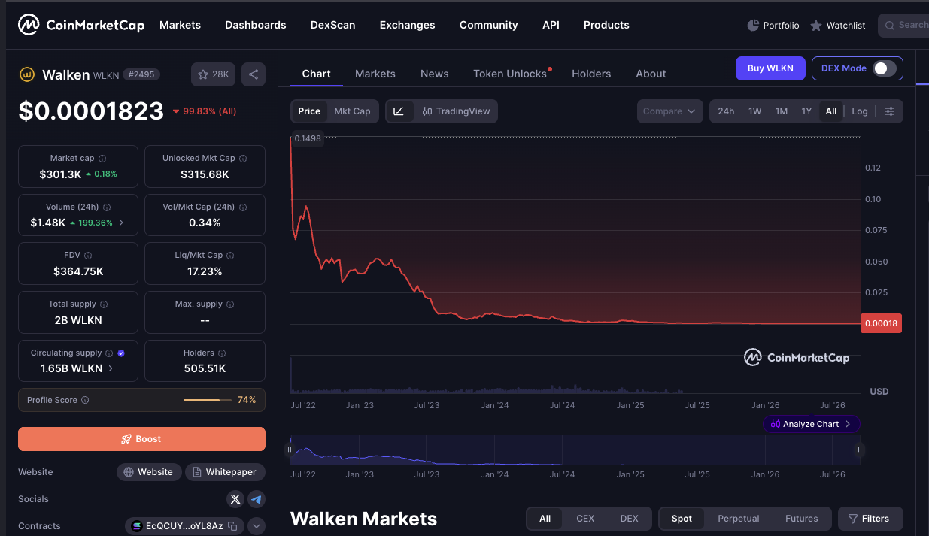
Task: Open chart settings sliders icon
Action: [x=889, y=111]
